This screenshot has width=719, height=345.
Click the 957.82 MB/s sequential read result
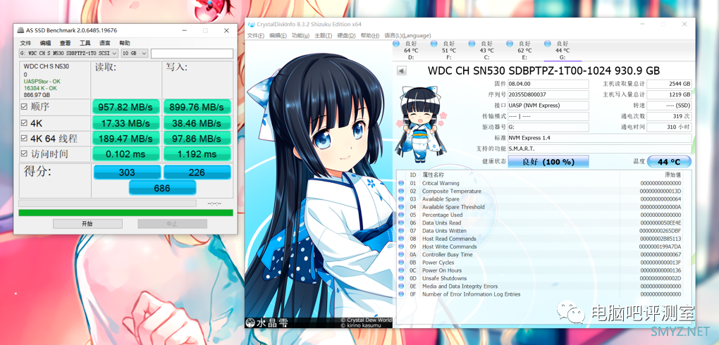(126, 107)
